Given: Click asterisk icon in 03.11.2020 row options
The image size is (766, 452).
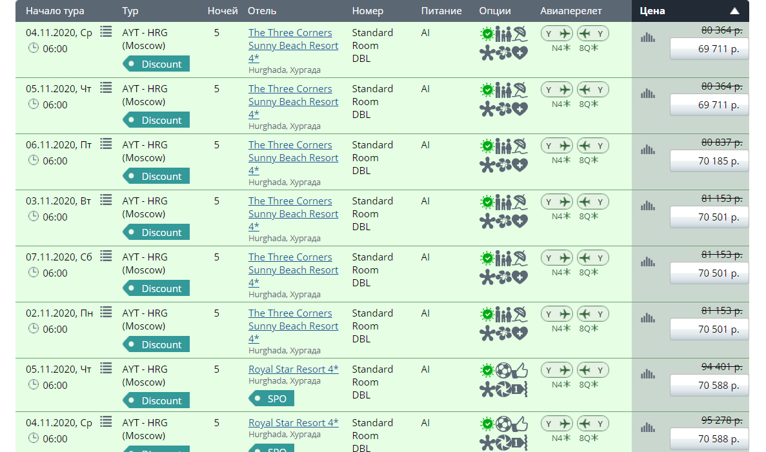Looking at the screenshot, I should pos(487,221).
